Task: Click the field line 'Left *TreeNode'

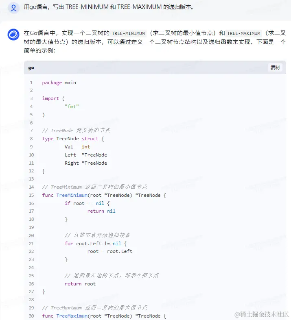Action: point(86,155)
